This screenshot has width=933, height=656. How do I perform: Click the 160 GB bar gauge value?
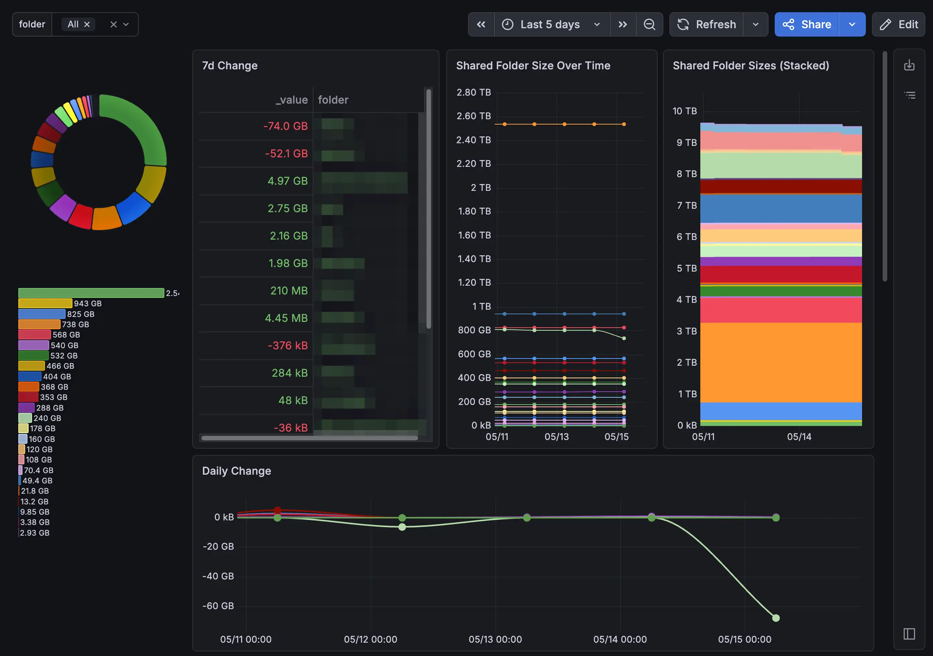point(42,439)
